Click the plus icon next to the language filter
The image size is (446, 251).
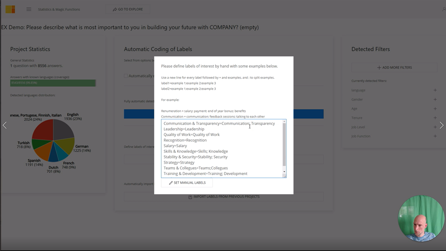coord(435,90)
